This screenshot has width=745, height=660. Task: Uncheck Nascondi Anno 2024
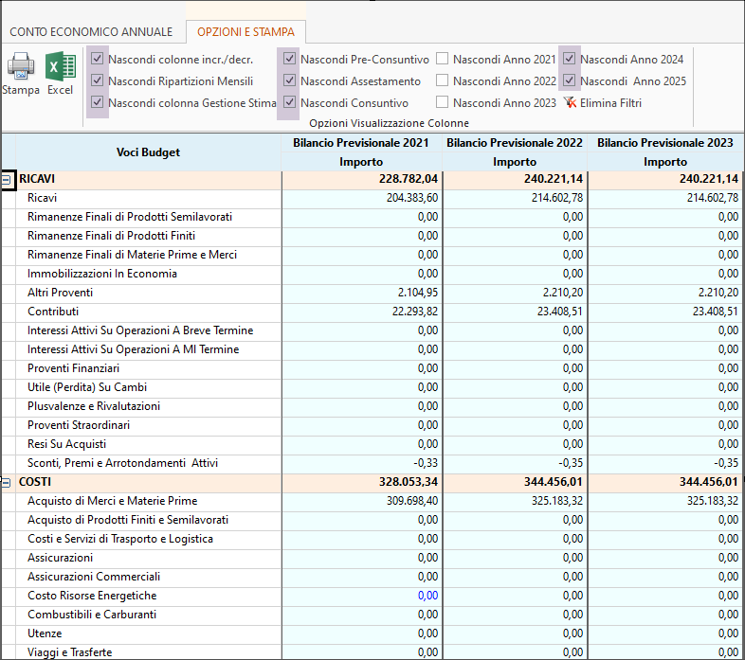[x=570, y=59]
